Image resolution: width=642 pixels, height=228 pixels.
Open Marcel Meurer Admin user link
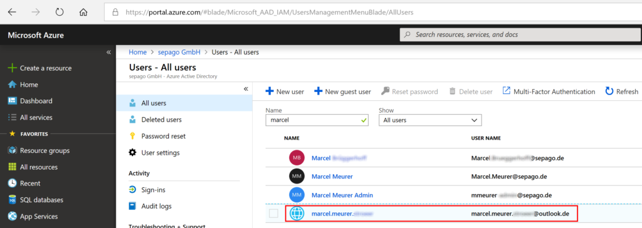pyautogui.click(x=342, y=195)
